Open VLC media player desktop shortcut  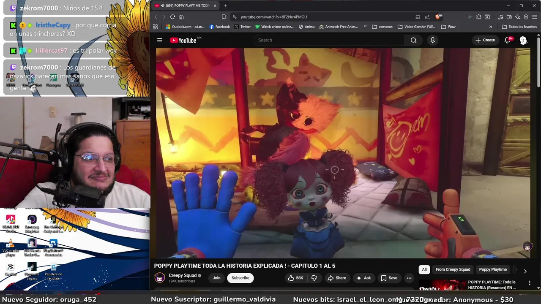point(11,247)
